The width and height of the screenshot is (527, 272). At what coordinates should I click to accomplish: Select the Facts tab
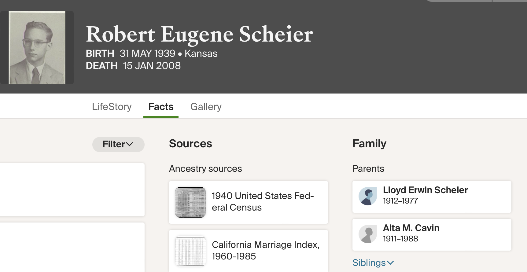coord(161,107)
